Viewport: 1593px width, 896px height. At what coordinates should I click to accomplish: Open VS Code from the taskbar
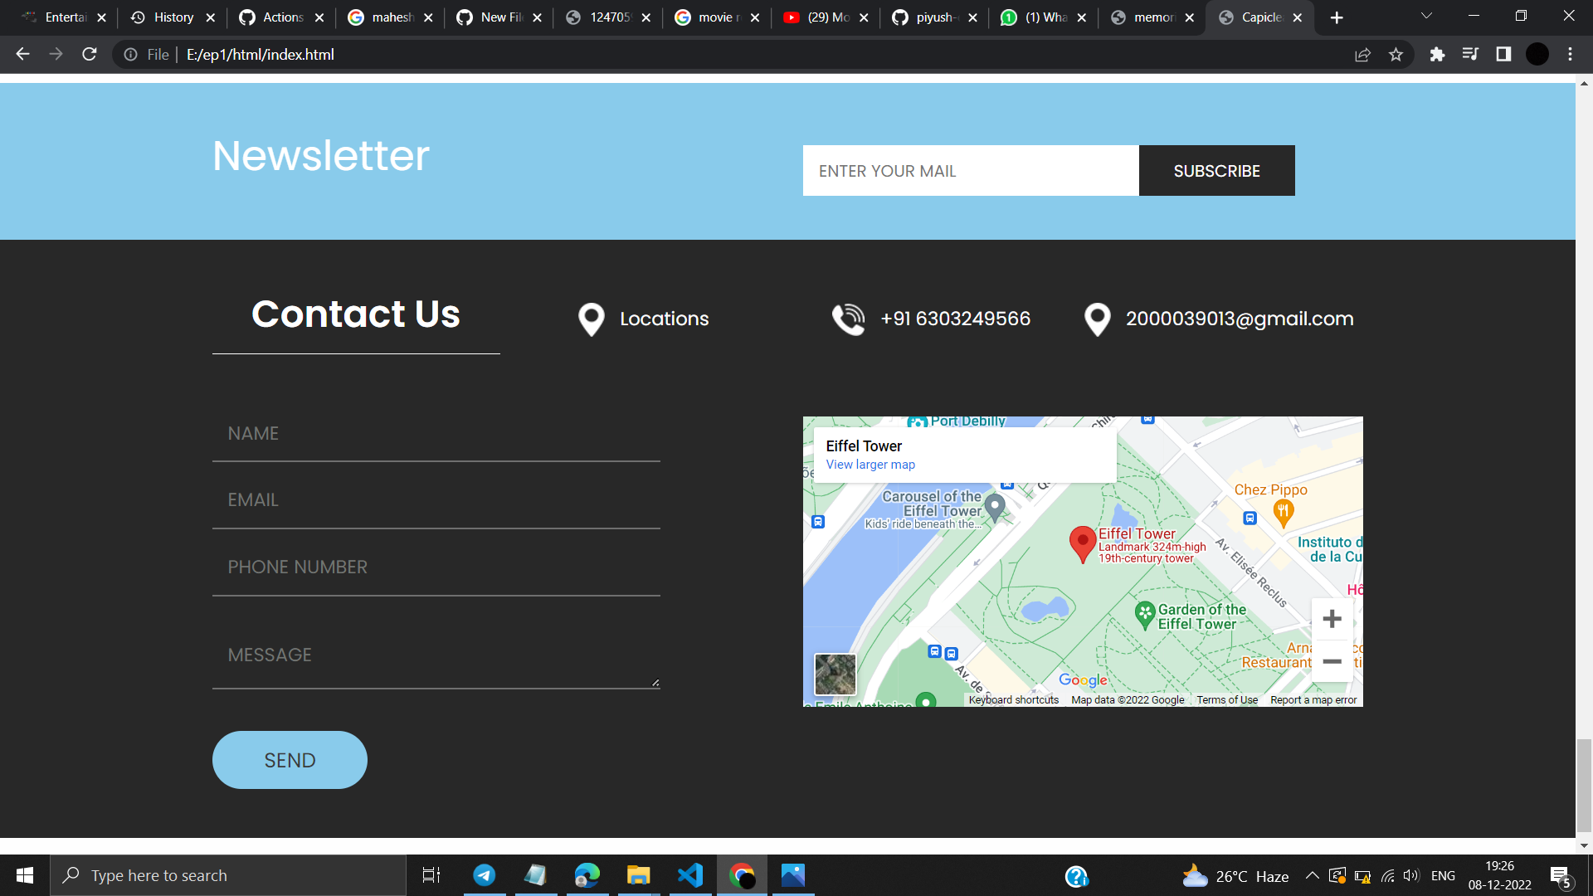click(x=689, y=875)
